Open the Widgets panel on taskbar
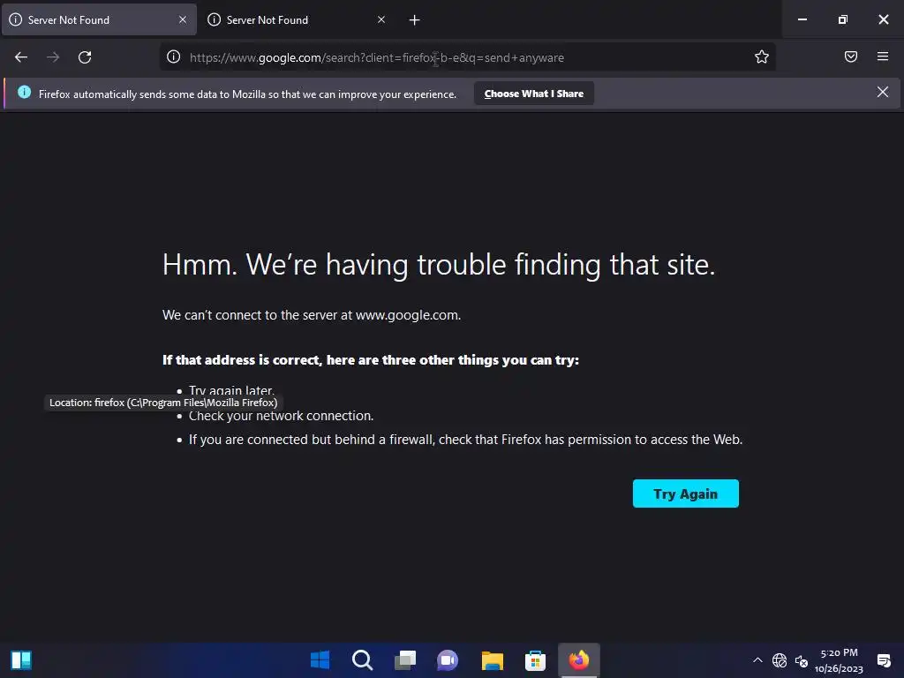The image size is (904, 678). point(21,659)
